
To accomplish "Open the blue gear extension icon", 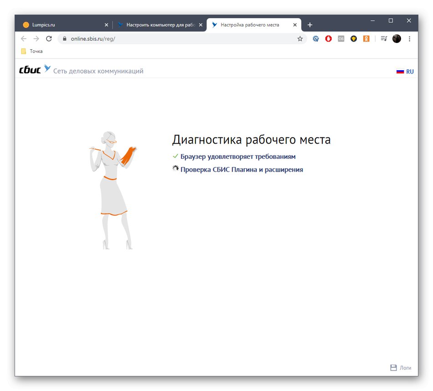I will pyautogui.click(x=316, y=39).
